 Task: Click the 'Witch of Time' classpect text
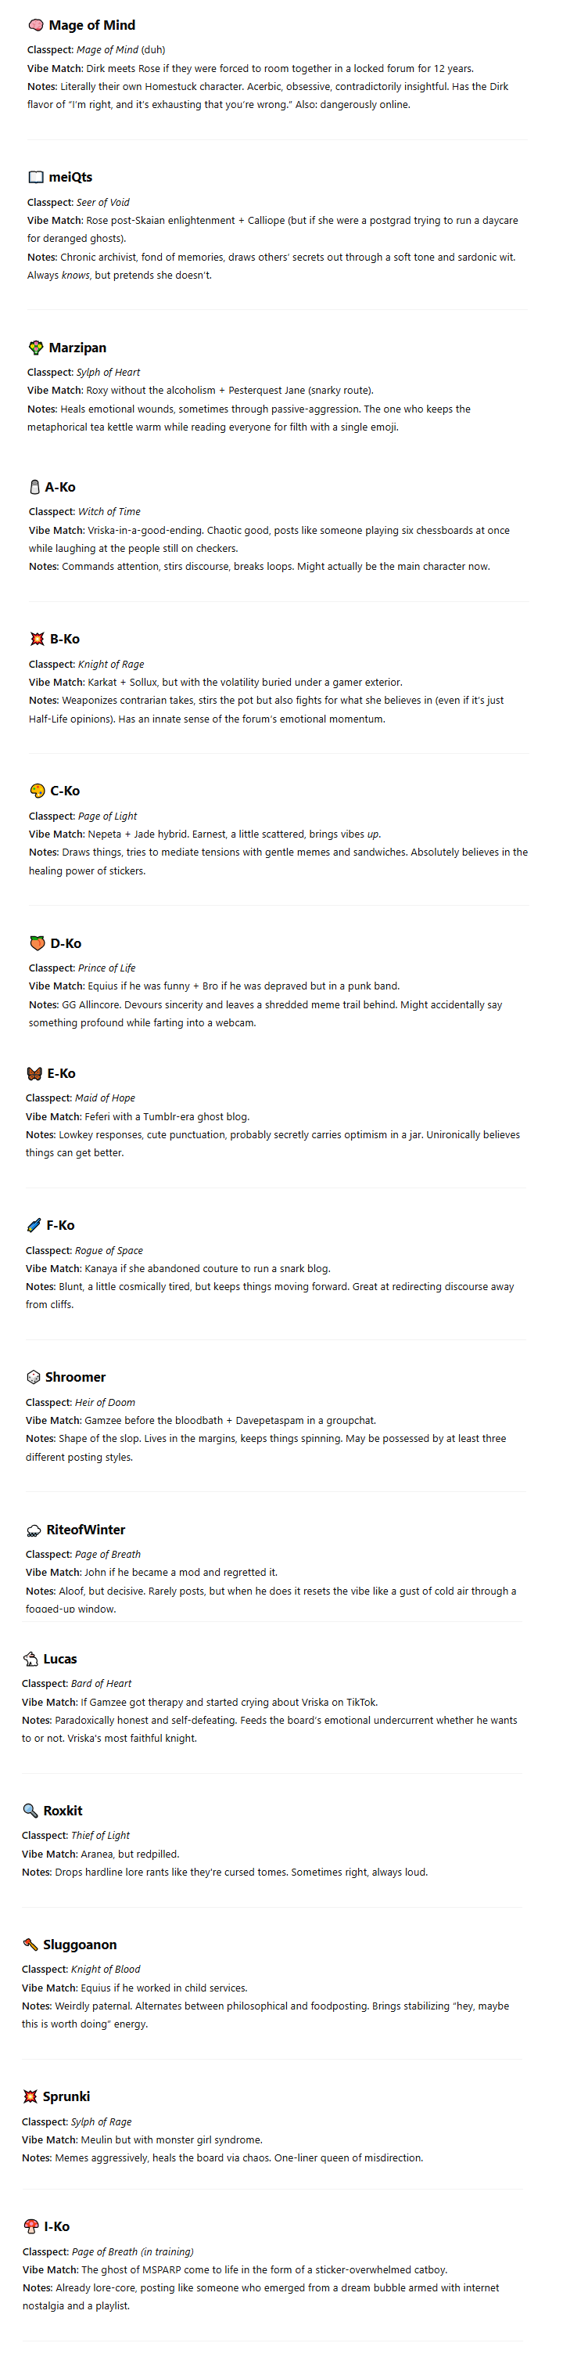click(109, 511)
